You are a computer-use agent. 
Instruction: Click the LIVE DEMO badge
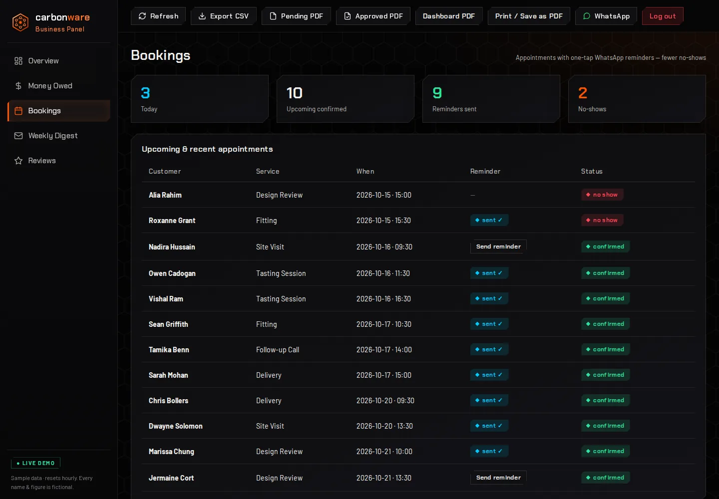[35, 463]
